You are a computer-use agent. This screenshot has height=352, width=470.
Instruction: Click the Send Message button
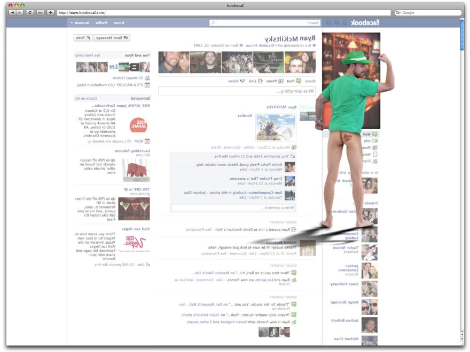112,38
